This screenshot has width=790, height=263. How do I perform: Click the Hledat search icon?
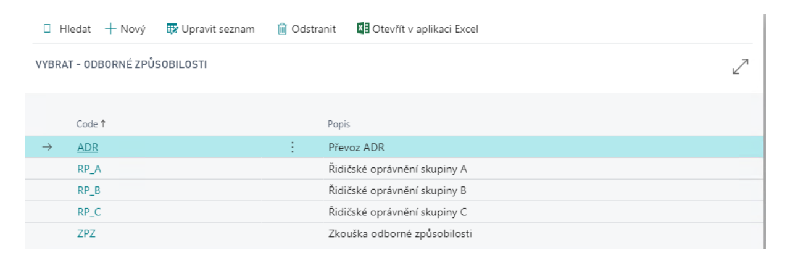tap(48, 29)
